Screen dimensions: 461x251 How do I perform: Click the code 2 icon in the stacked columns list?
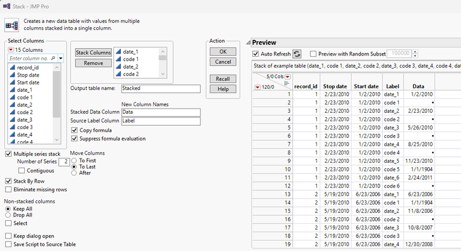[119, 74]
